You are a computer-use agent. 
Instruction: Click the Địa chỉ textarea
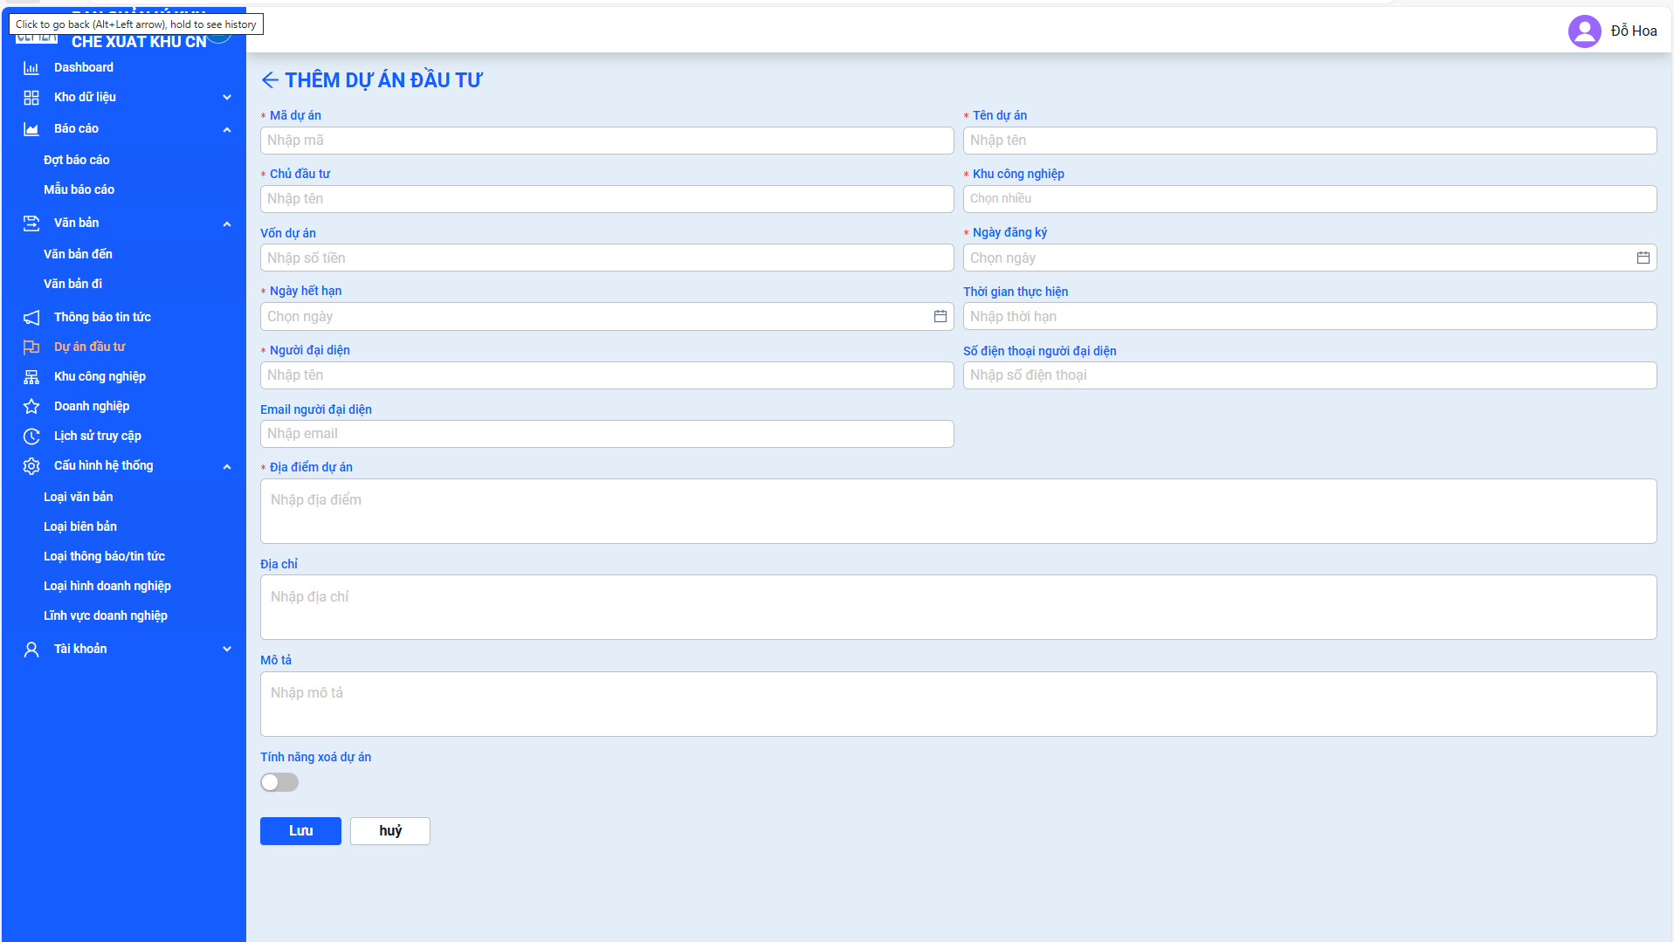pyautogui.click(x=958, y=608)
